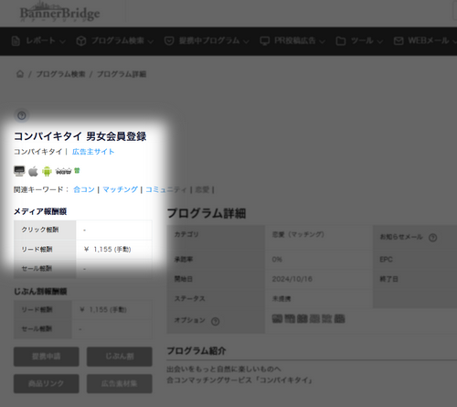
Task: Expand the レポート menu chevron
Action: (62, 41)
